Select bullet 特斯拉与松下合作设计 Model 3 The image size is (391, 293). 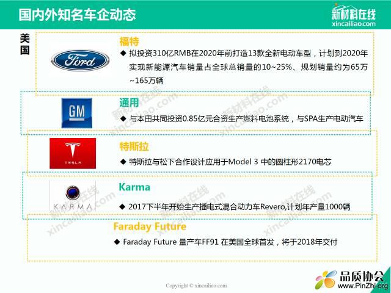pyautogui.click(x=230, y=162)
